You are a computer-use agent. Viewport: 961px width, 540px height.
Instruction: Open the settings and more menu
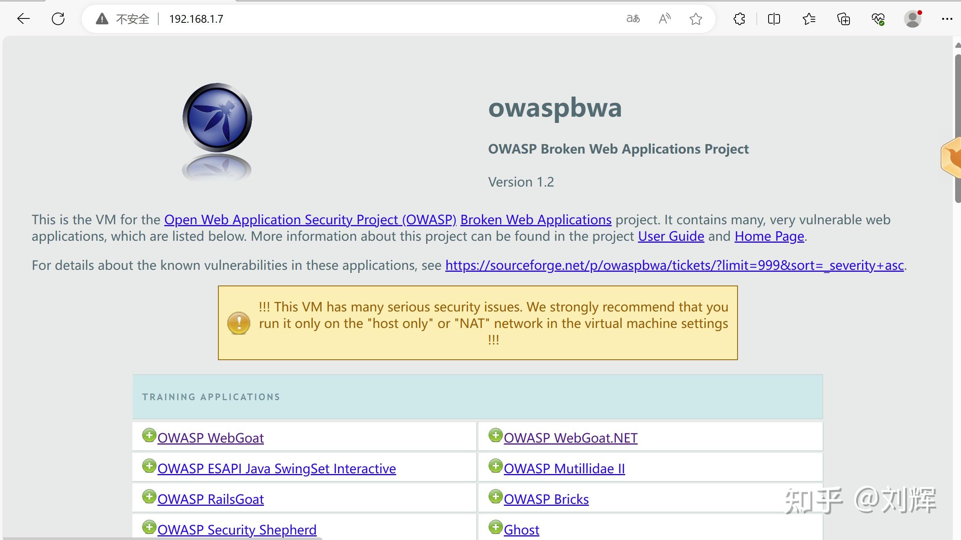(x=947, y=19)
